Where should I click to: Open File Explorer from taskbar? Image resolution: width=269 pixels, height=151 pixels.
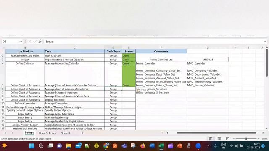69,146
